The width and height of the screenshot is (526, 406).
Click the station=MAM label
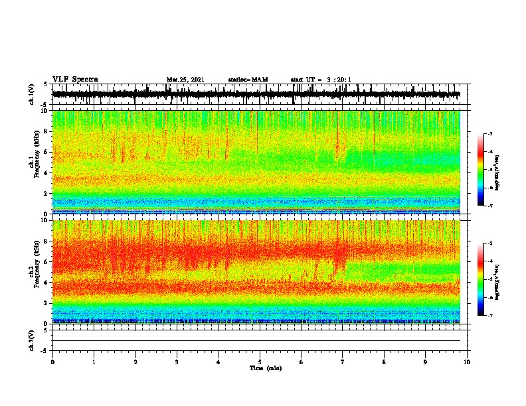pyautogui.click(x=248, y=80)
